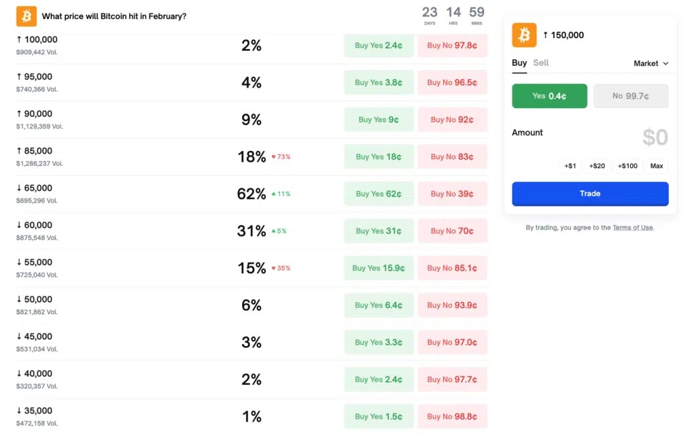Image resolution: width=696 pixels, height=442 pixels.
Task: Buy Yes at 62¢ on the 65,000 market
Action: click(379, 193)
